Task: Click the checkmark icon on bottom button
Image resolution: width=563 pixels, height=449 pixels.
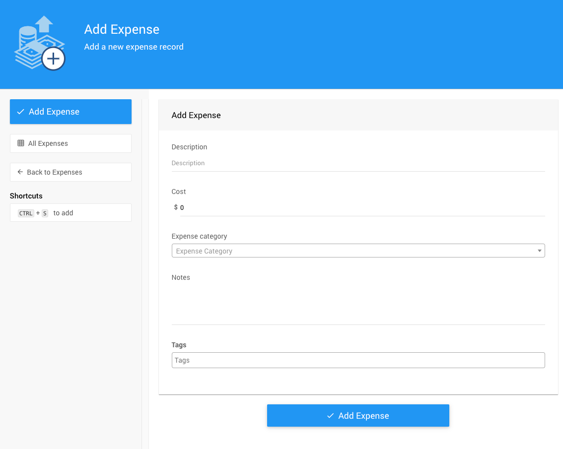Action: 330,416
